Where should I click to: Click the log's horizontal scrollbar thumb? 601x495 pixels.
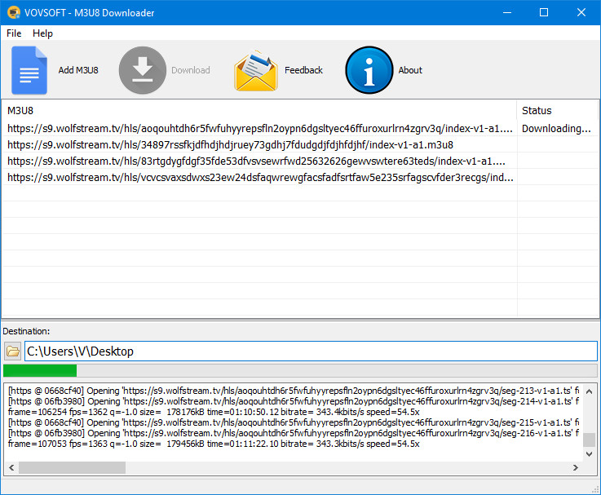point(72,468)
